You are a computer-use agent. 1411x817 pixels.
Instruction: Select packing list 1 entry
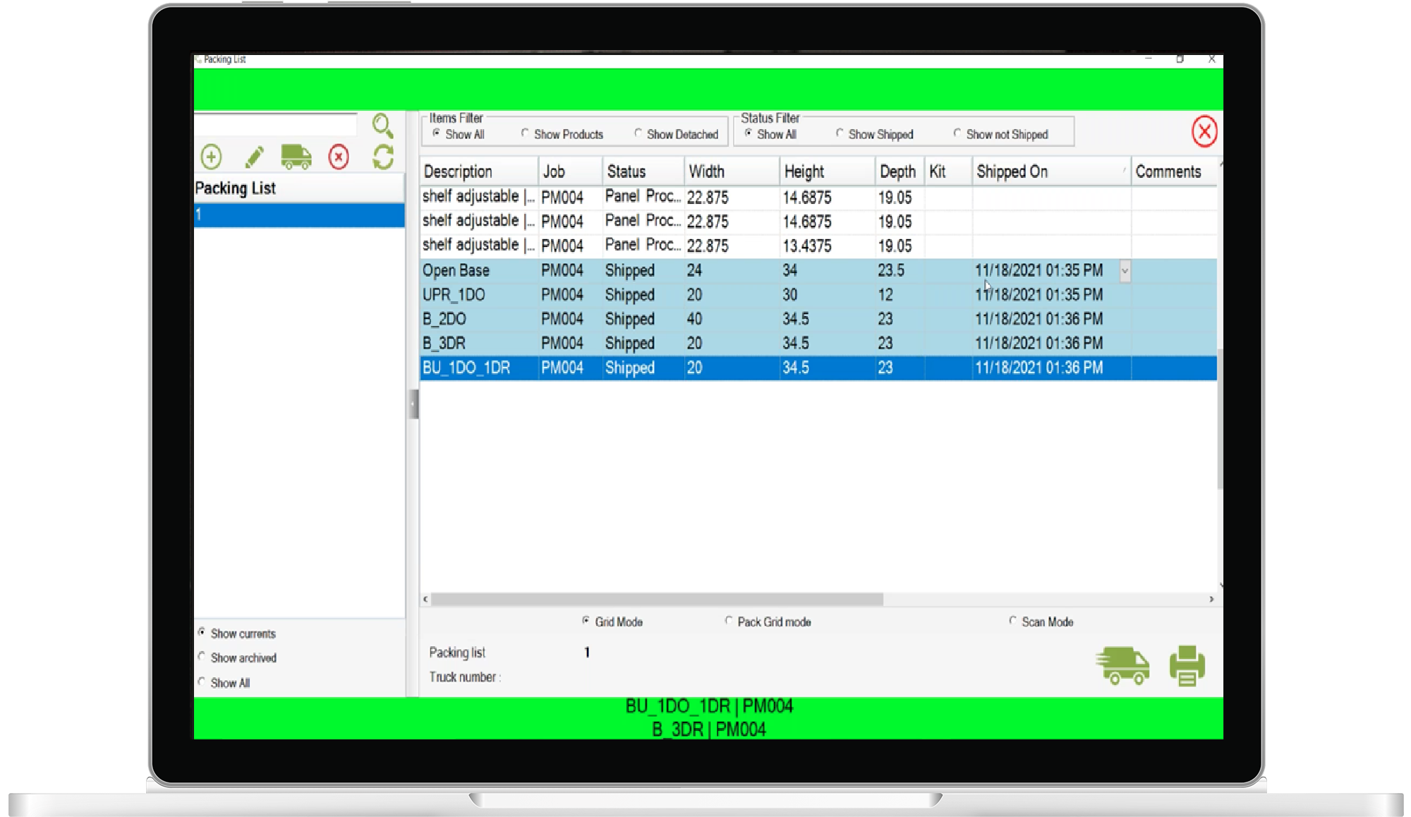[299, 215]
